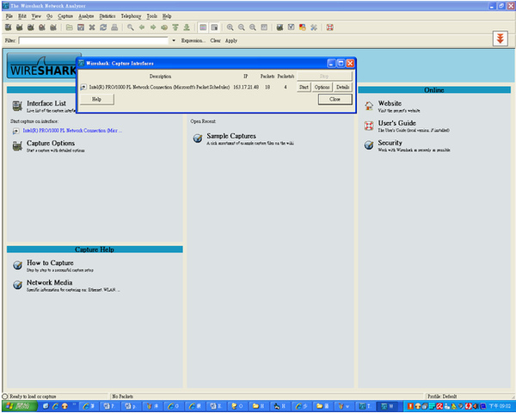The height and width of the screenshot is (413, 516).
Task: Click Options in Capture Interfaces dialog
Action: (x=322, y=87)
